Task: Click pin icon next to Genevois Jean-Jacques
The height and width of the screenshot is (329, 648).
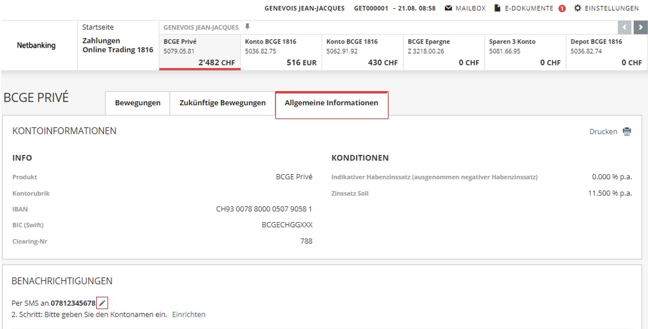Action: pyautogui.click(x=247, y=27)
